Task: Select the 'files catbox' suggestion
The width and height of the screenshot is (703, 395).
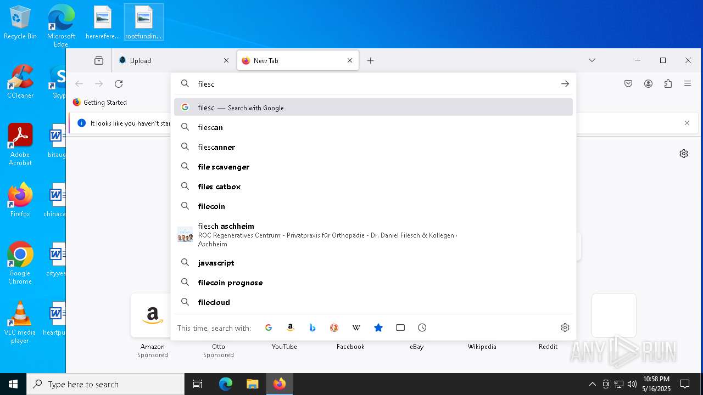Action: click(x=373, y=187)
